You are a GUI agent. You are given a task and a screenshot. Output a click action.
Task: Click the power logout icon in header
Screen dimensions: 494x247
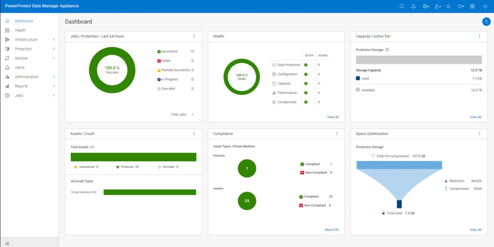pyautogui.click(x=485, y=6)
